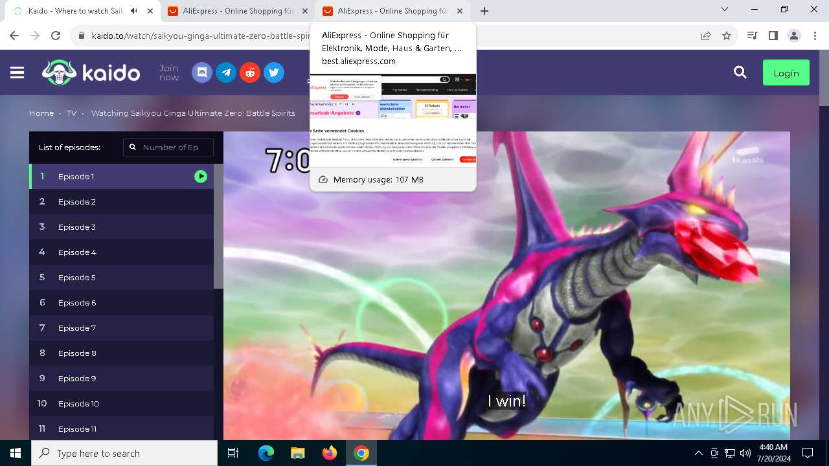Open the Kaido hamburger menu
829x466 pixels.
[17, 73]
